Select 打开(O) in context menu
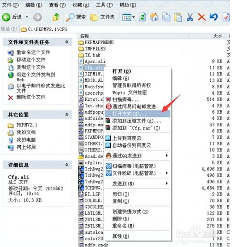The image size is (232, 247). point(137,71)
